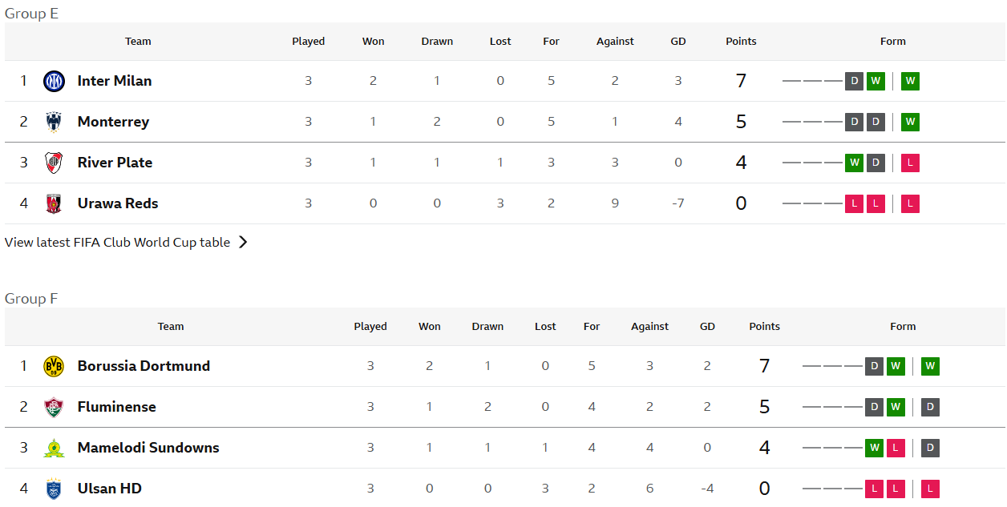The height and width of the screenshot is (507, 1007).
Task: Select GD column header in Group F
Action: (707, 327)
